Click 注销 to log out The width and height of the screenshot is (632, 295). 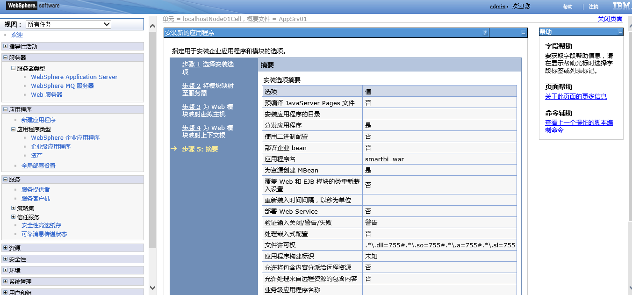click(x=593, y=7)
